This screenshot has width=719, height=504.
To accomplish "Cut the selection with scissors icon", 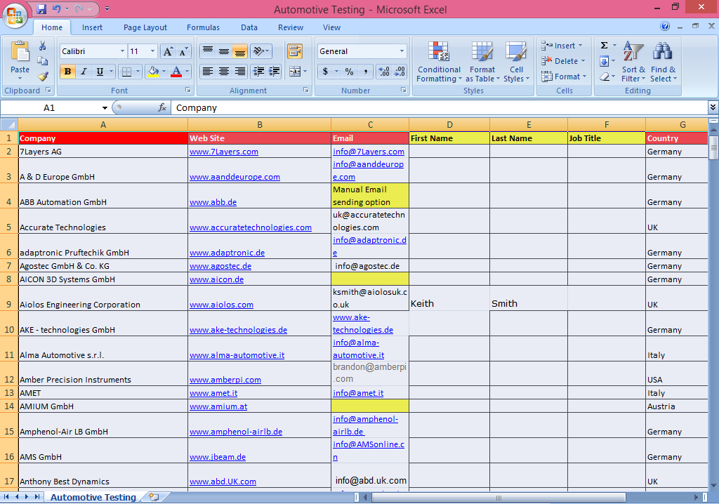I will click(43, 46).
